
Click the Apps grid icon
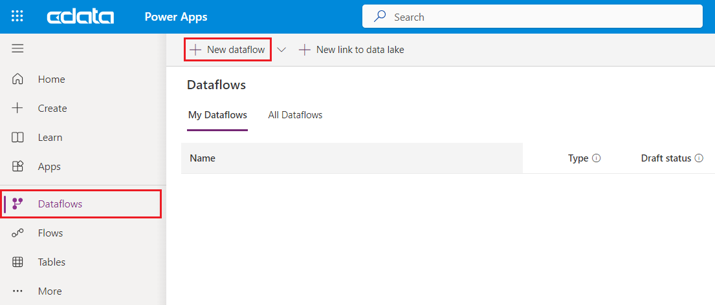point(18,167)
